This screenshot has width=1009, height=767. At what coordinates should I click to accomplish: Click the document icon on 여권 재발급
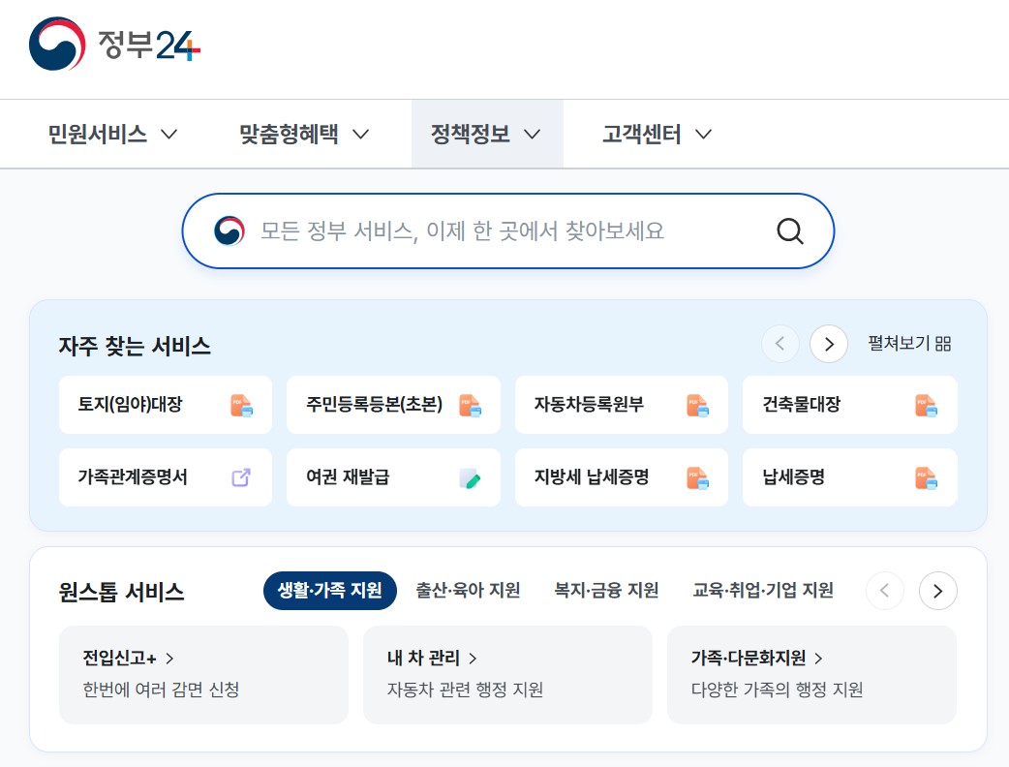tap(470, 476)
